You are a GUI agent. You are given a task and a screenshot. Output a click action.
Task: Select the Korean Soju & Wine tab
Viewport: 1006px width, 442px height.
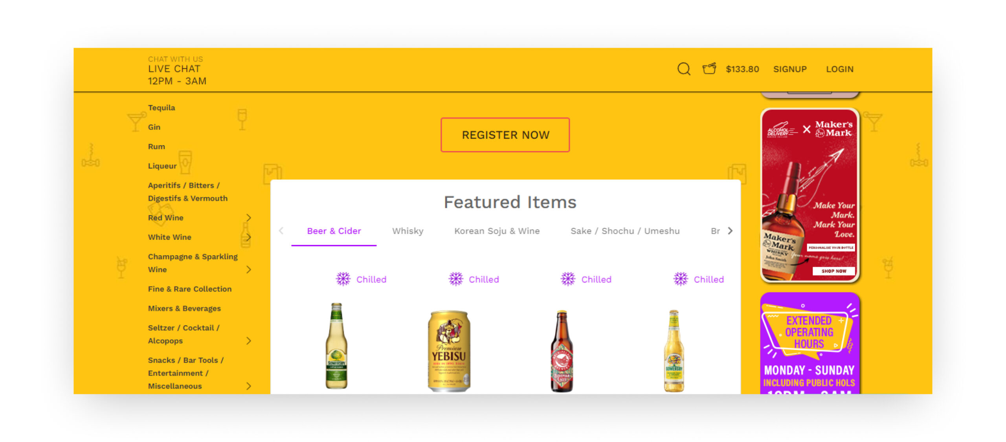click(x=497, y=231)
